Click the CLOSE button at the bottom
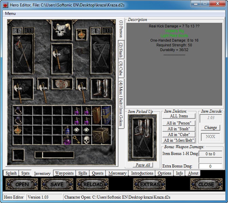 coord(206,184)
